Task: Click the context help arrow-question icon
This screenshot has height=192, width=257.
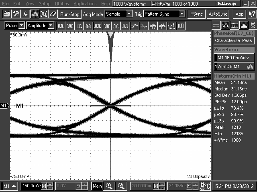Action: [x=252, y=14]
